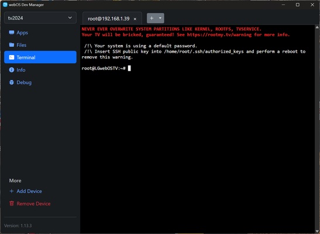The image size is (320, 234).
Task: Select the Terminal sidebar item
Action: [40, 57]
